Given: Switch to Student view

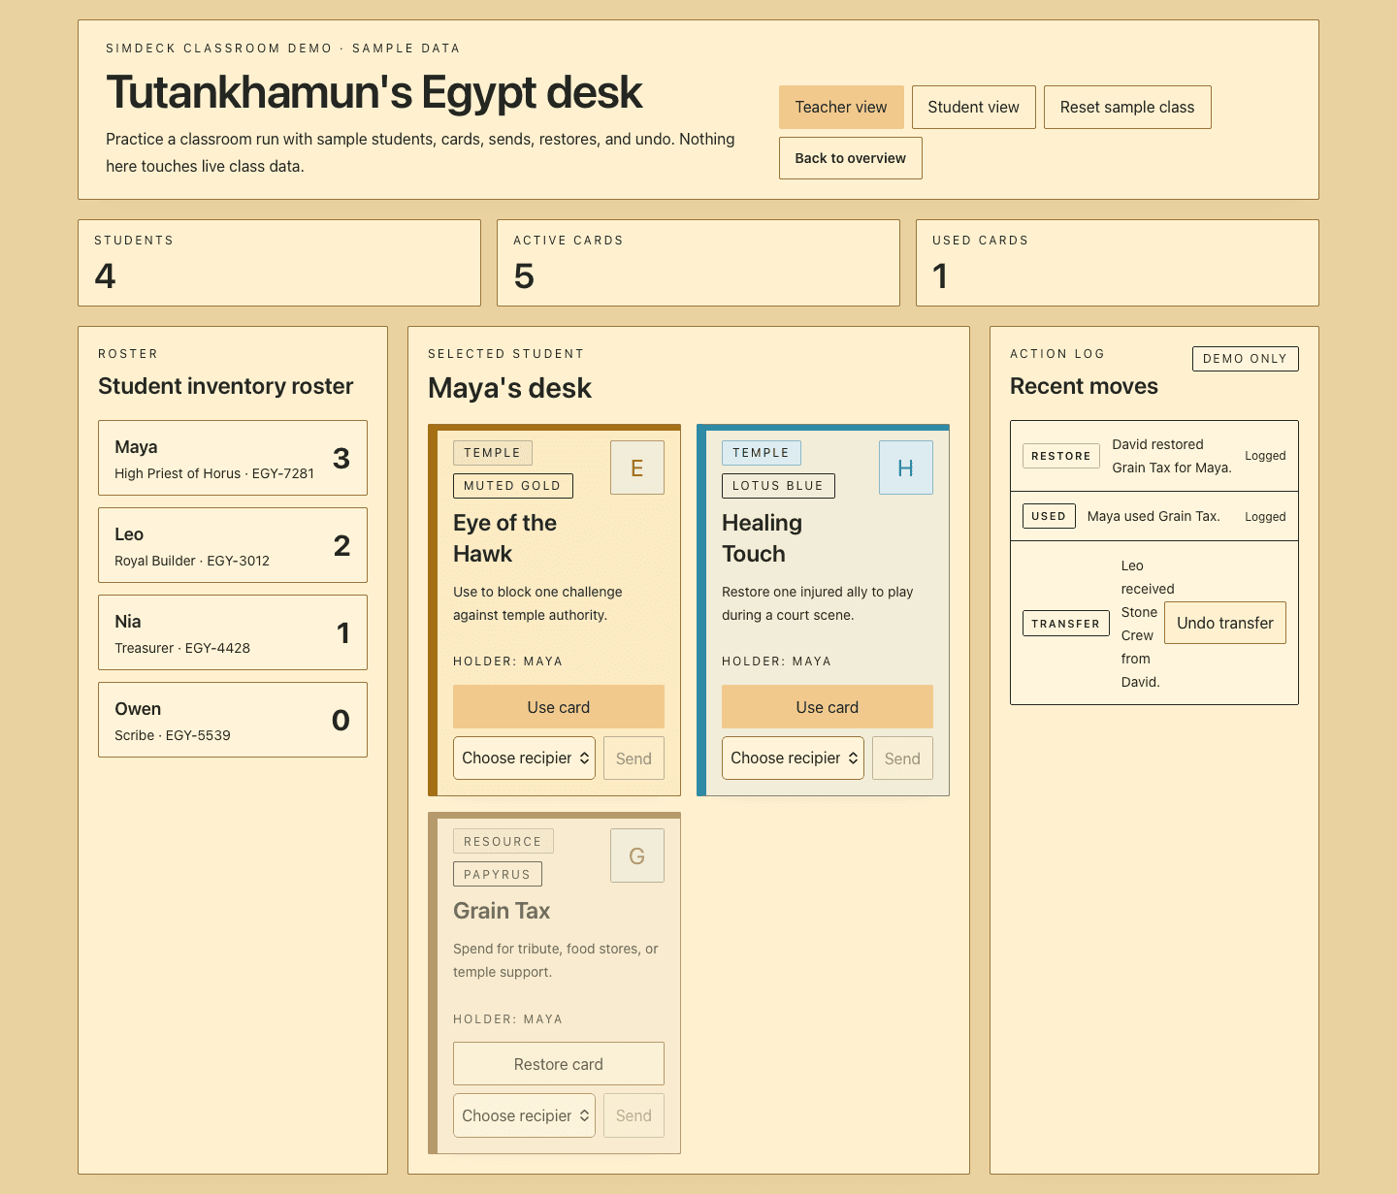Looking at the screenshot, I should tap(974, 107).
